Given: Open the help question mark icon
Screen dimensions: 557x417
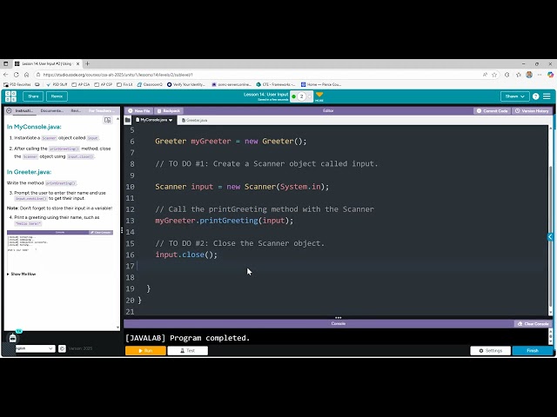Looking at the screenshot, I should tap(536, 96).
